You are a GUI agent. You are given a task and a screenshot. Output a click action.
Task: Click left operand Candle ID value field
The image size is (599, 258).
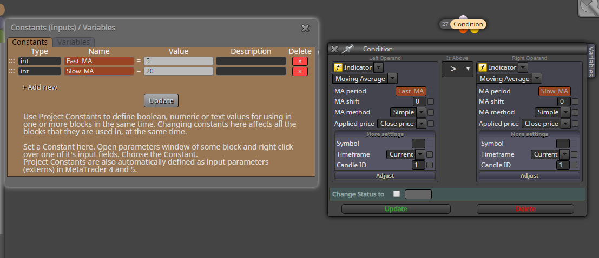coord(418,165)
